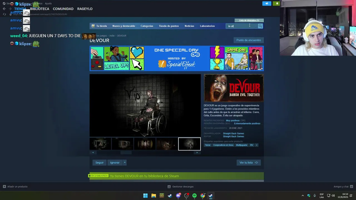The width and height of the screenshot is (356, 200).
Task: Open the announcements megaphone button
Action: [266, 4]
